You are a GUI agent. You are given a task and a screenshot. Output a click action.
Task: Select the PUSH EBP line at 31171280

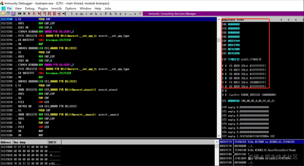coord(108,19)
